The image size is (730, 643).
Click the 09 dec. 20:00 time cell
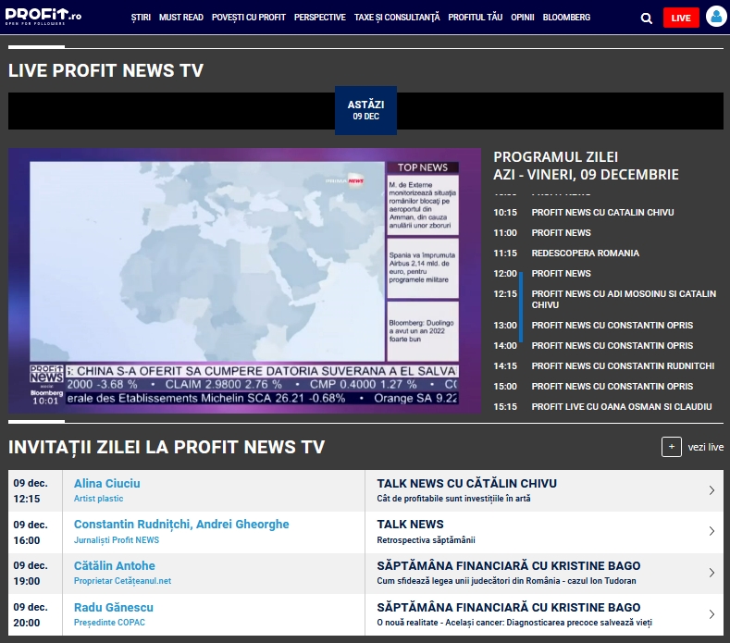click(35, 614)
